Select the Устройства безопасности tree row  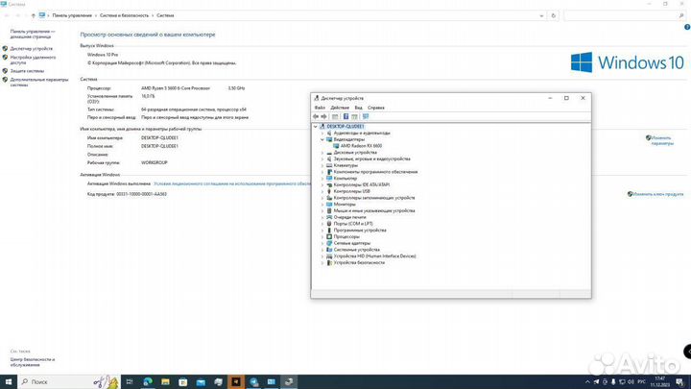tap(359, 262)
